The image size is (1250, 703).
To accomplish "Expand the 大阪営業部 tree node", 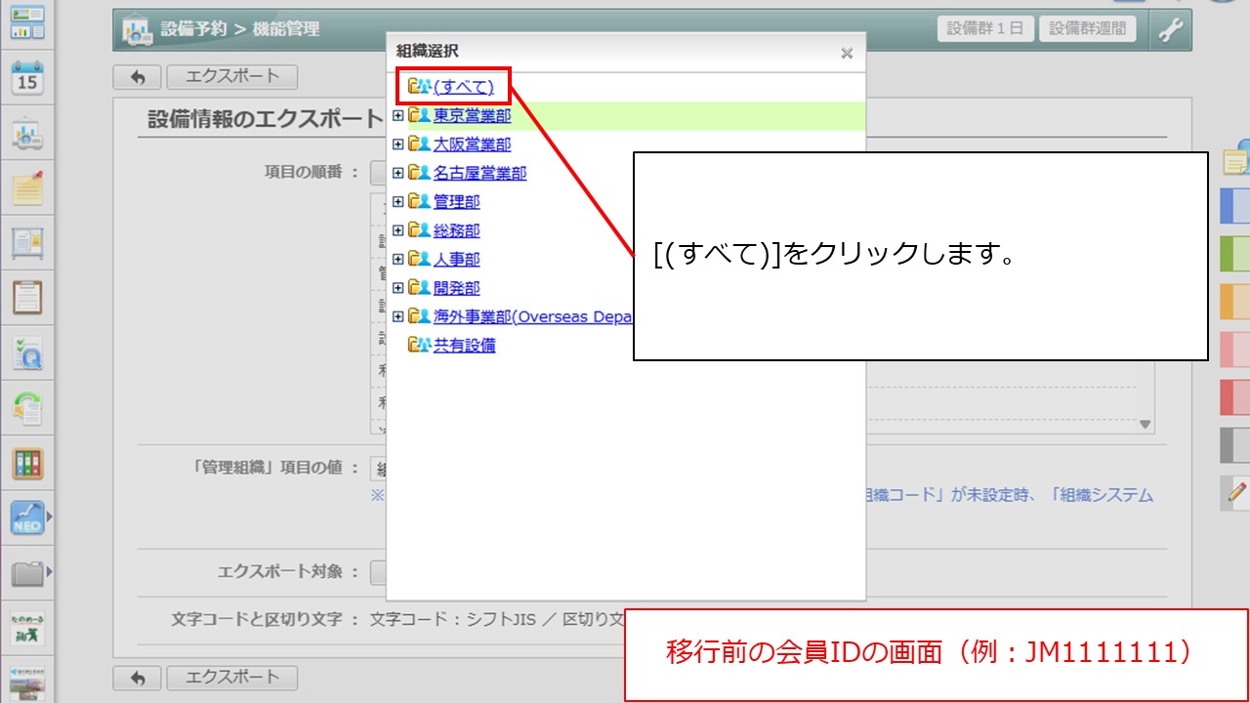I will (397, 145).
